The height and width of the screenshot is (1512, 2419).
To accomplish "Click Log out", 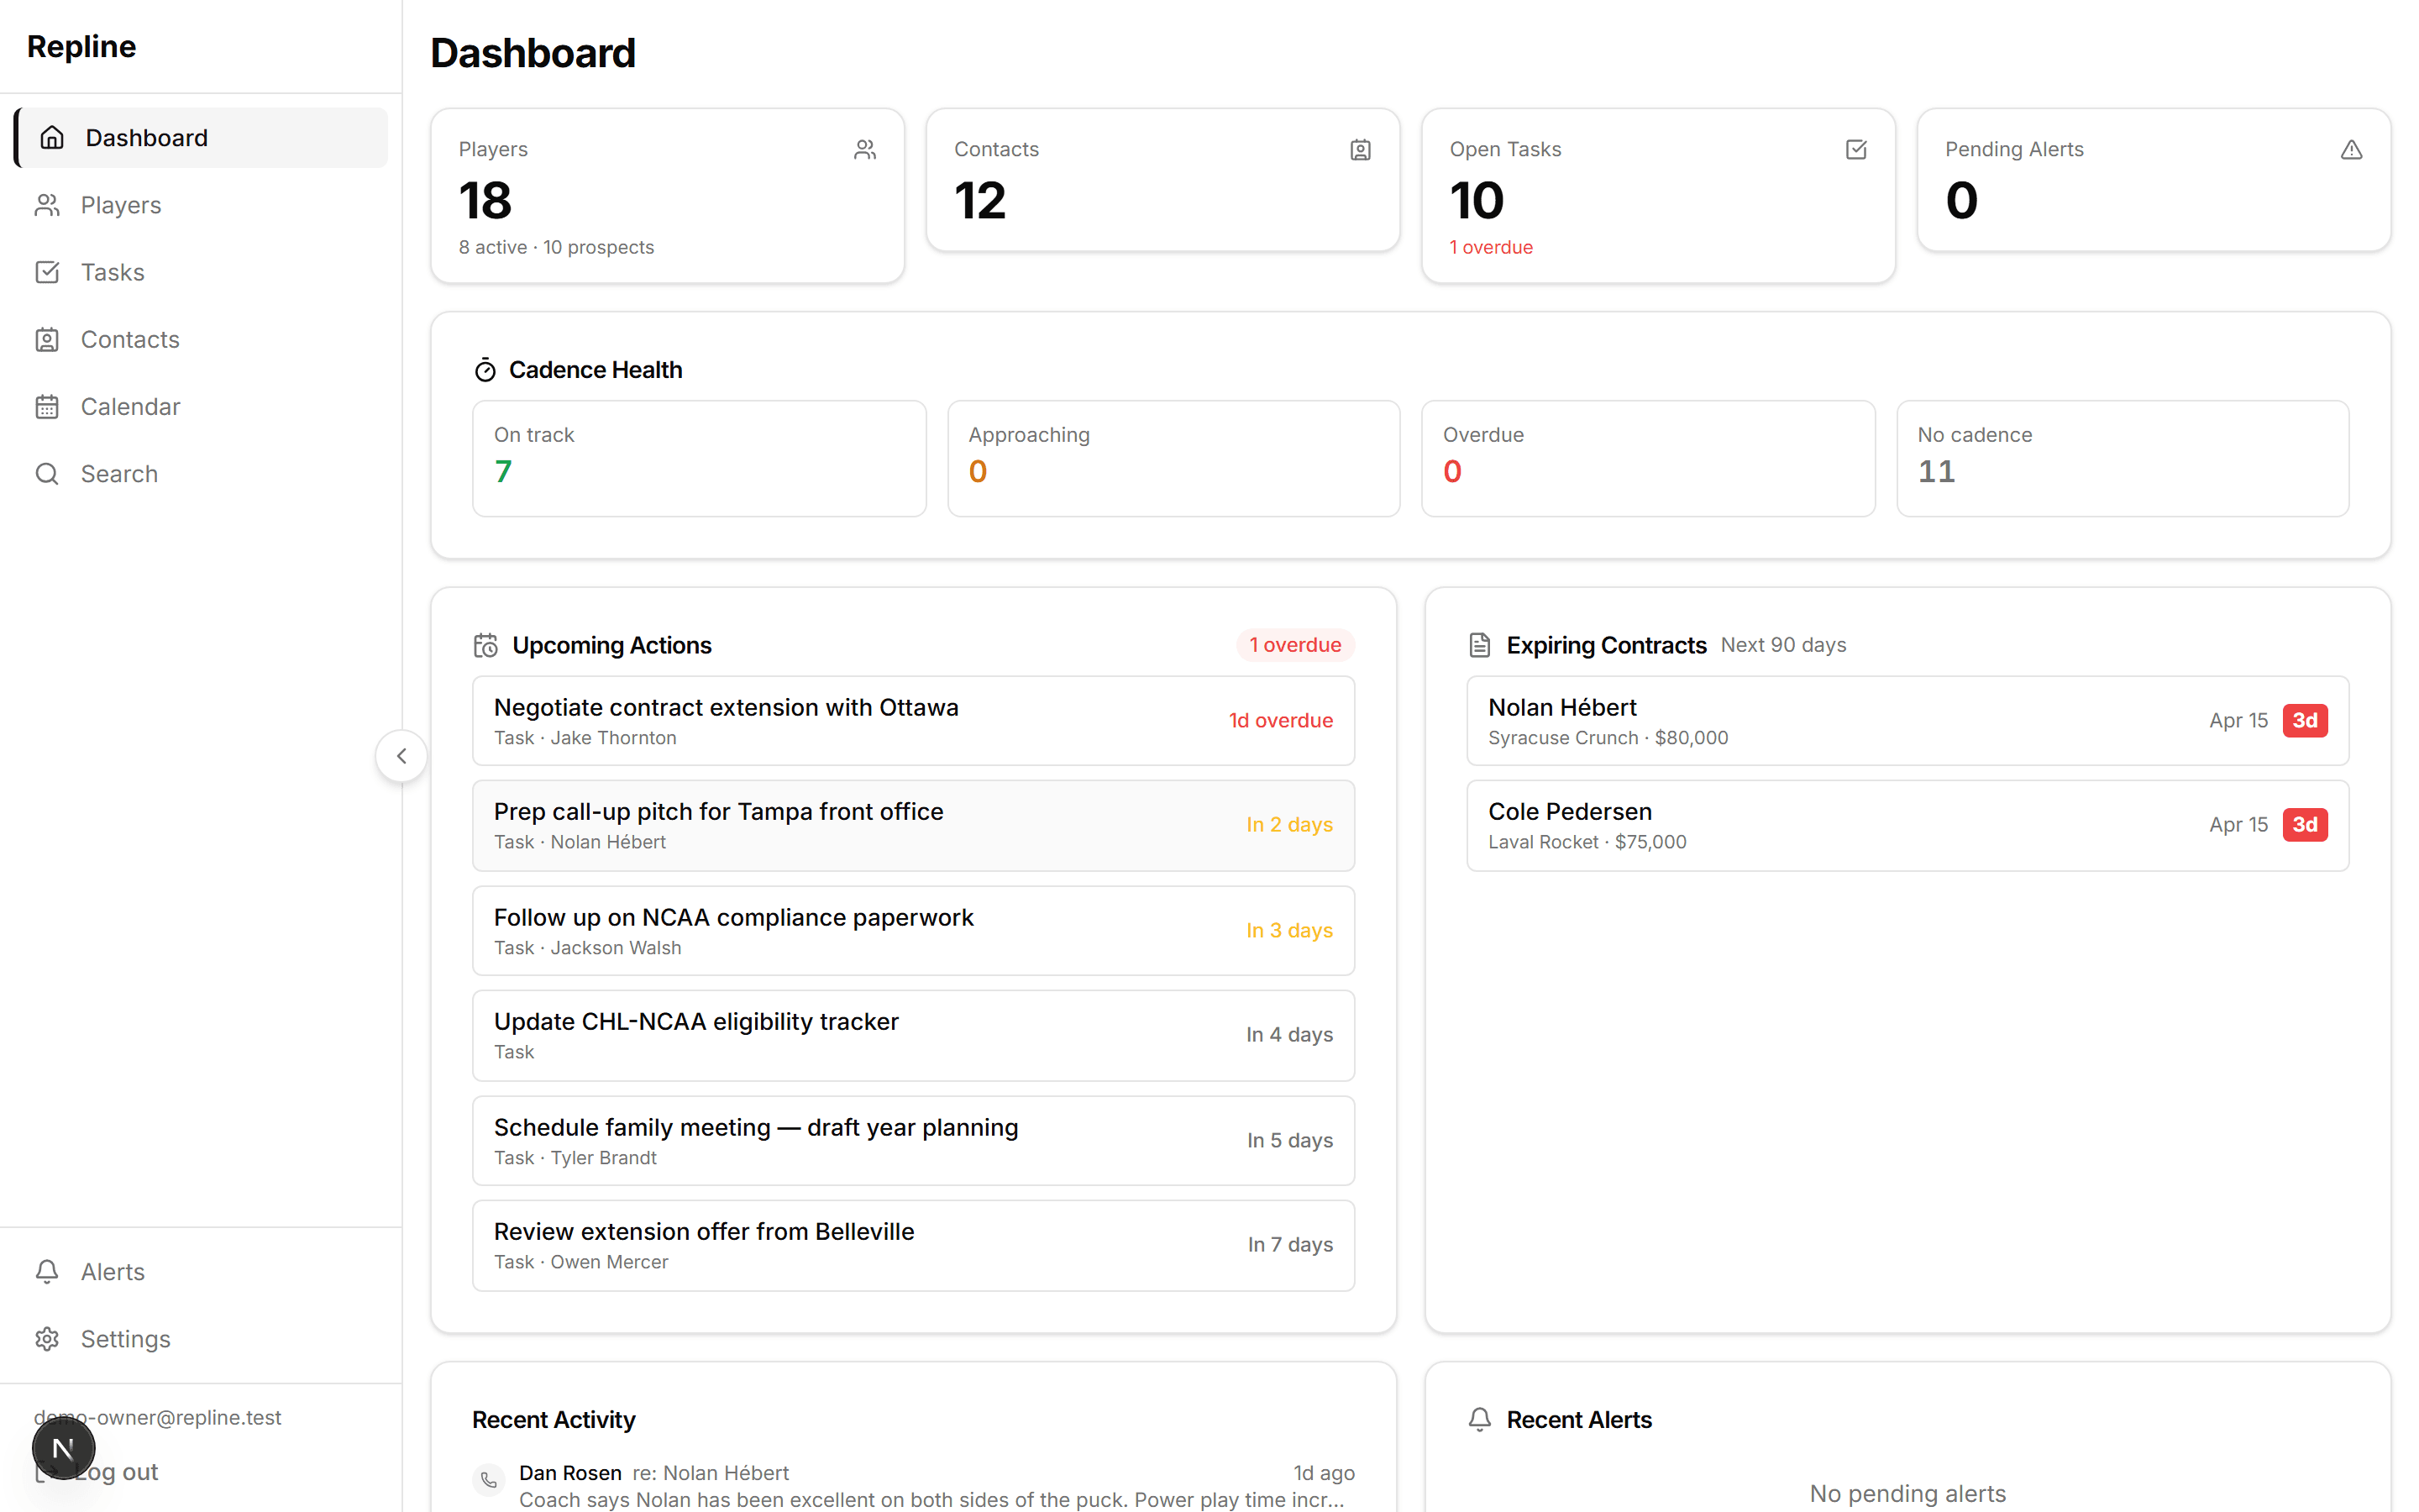I will point(118,1471).
